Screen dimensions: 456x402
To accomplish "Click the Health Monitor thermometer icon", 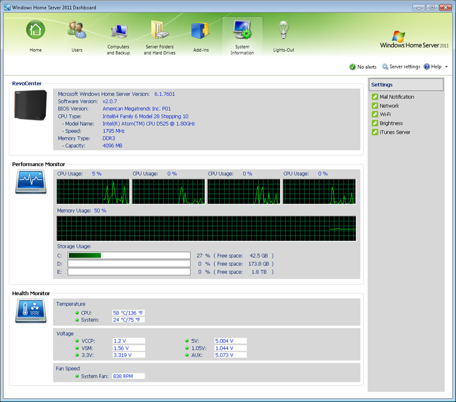I will coord(31,311).
